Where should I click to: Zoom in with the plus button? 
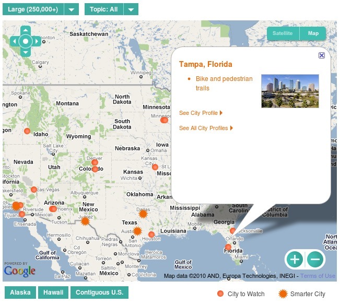295,259
